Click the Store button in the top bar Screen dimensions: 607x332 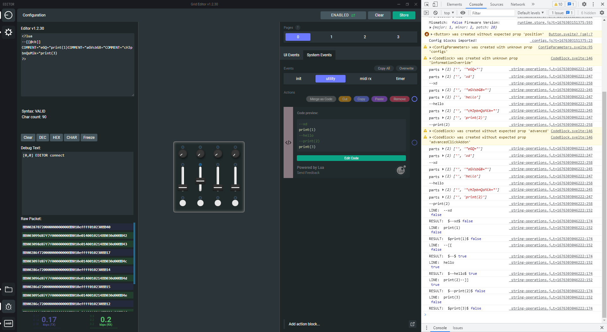(x=404, y=15)
